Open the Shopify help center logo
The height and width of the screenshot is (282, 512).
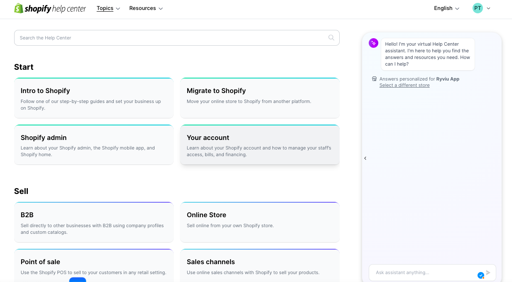[50, 8]
